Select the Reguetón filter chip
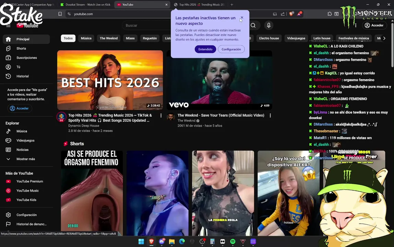This screenshot has height=247, width=394. coord(150,38)
